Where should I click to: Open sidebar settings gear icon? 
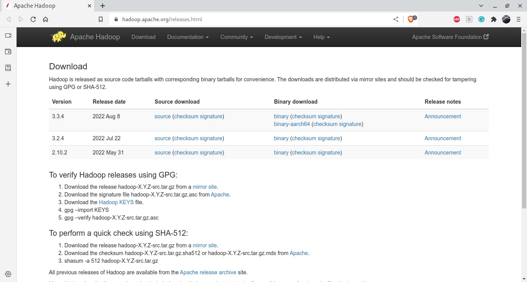8,274
